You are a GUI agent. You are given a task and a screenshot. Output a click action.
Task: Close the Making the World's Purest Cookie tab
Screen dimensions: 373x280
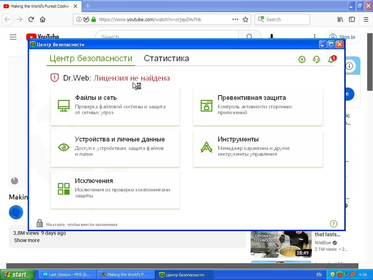(75, 6)
